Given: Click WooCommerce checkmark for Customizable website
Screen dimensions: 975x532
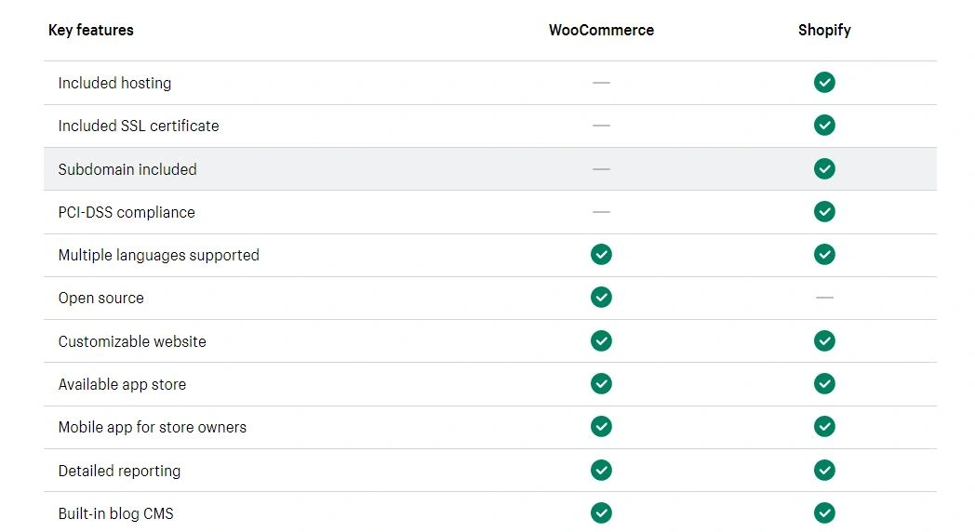Looking at the screenshot, I should tap(601, 340).
